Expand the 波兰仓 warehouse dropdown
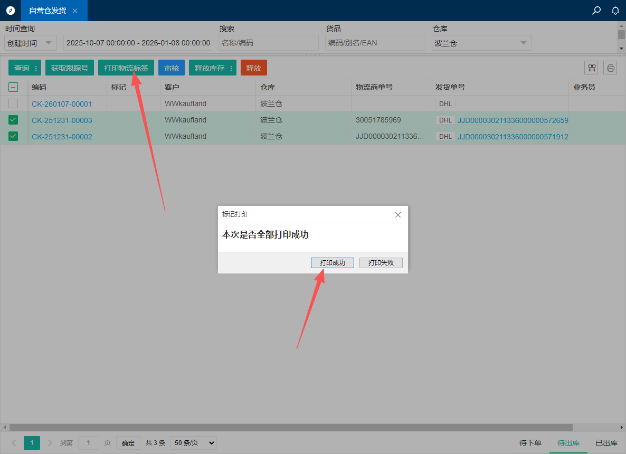The height and width of the screenshot is (454, 626). pyautogui.click(x=481, y=43)
